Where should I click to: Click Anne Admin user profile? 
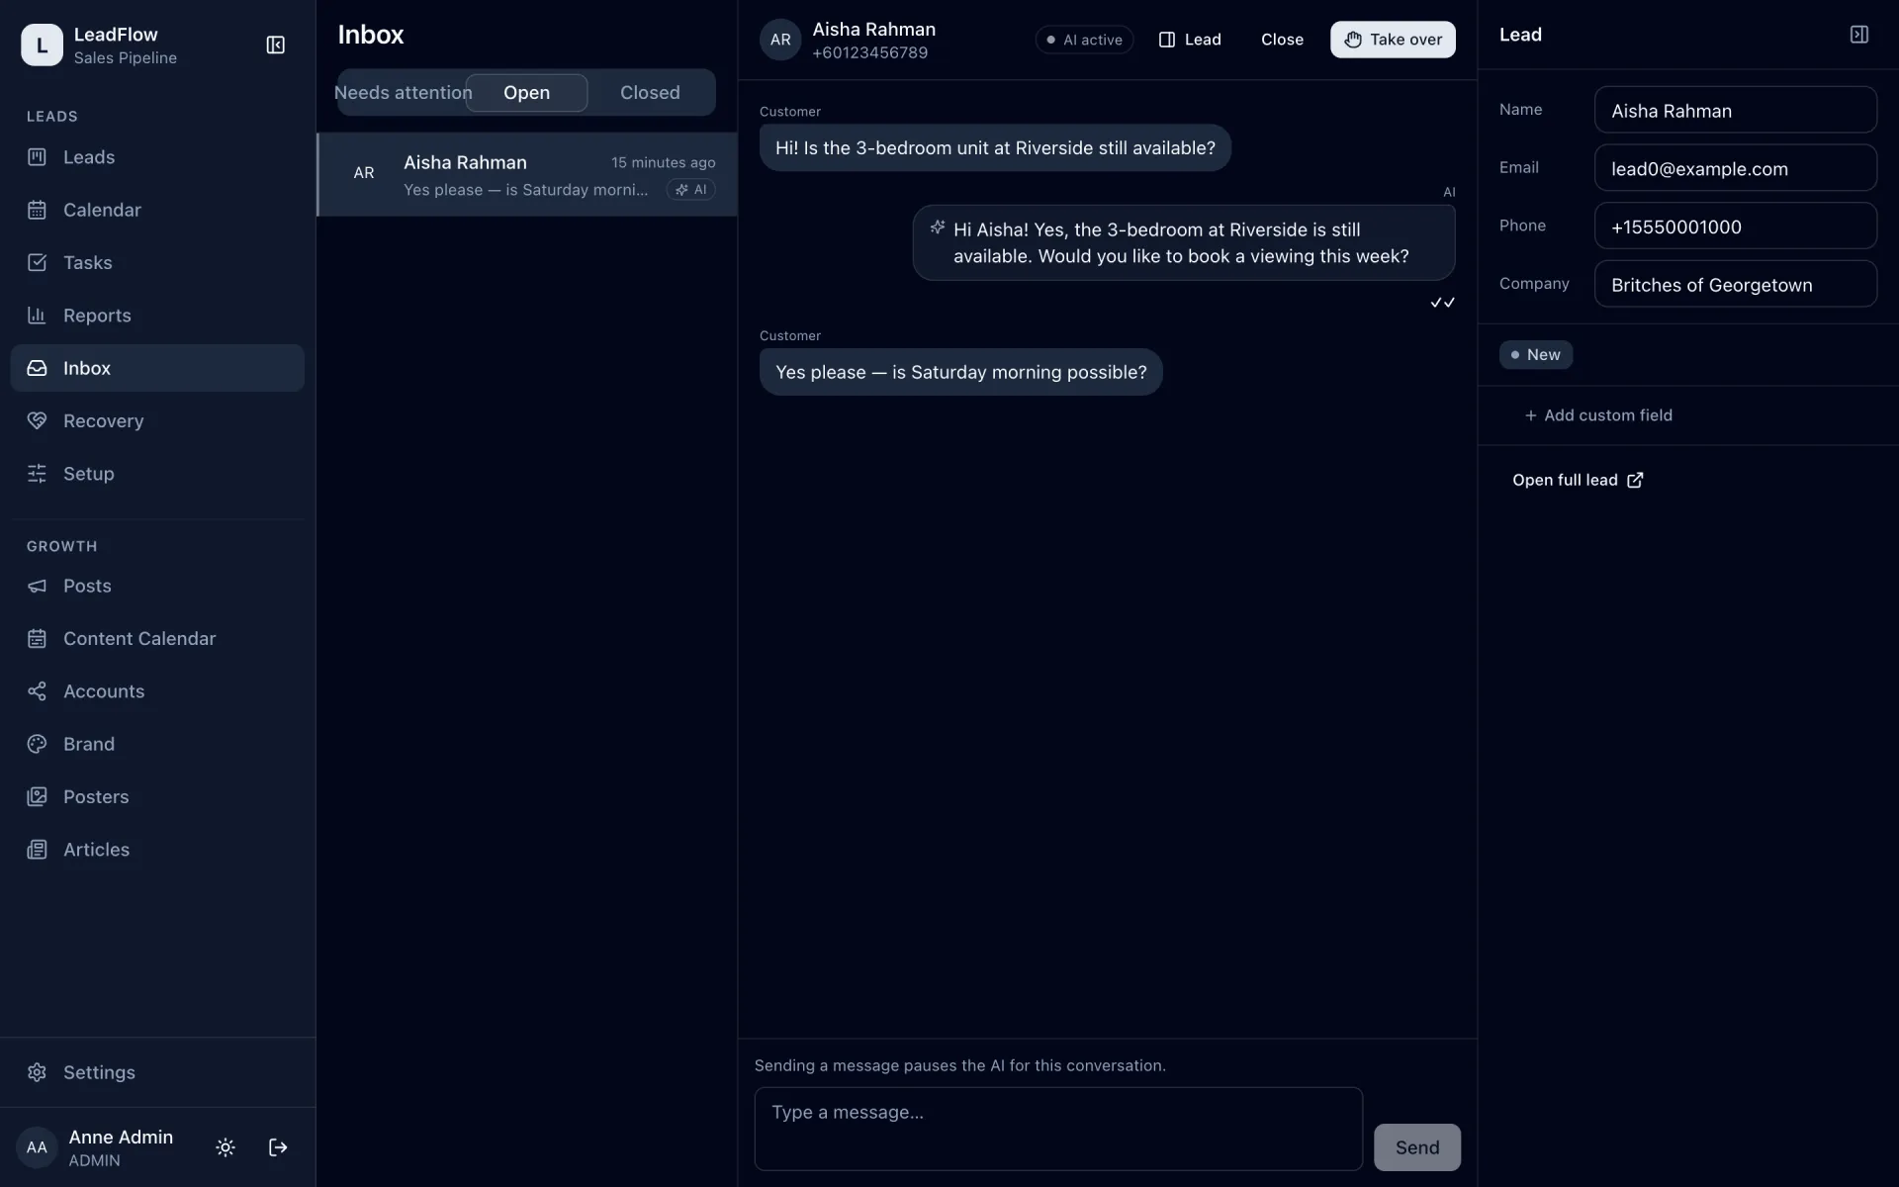click(95, 1147)
